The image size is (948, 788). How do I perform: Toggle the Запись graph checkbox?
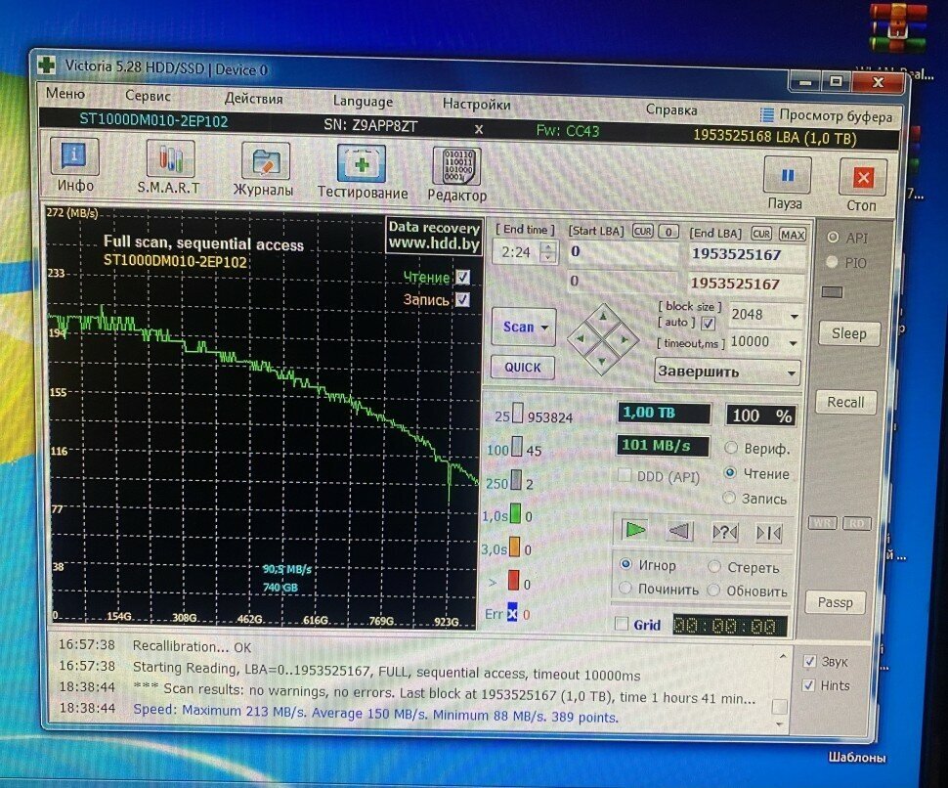tap(462, 299)
